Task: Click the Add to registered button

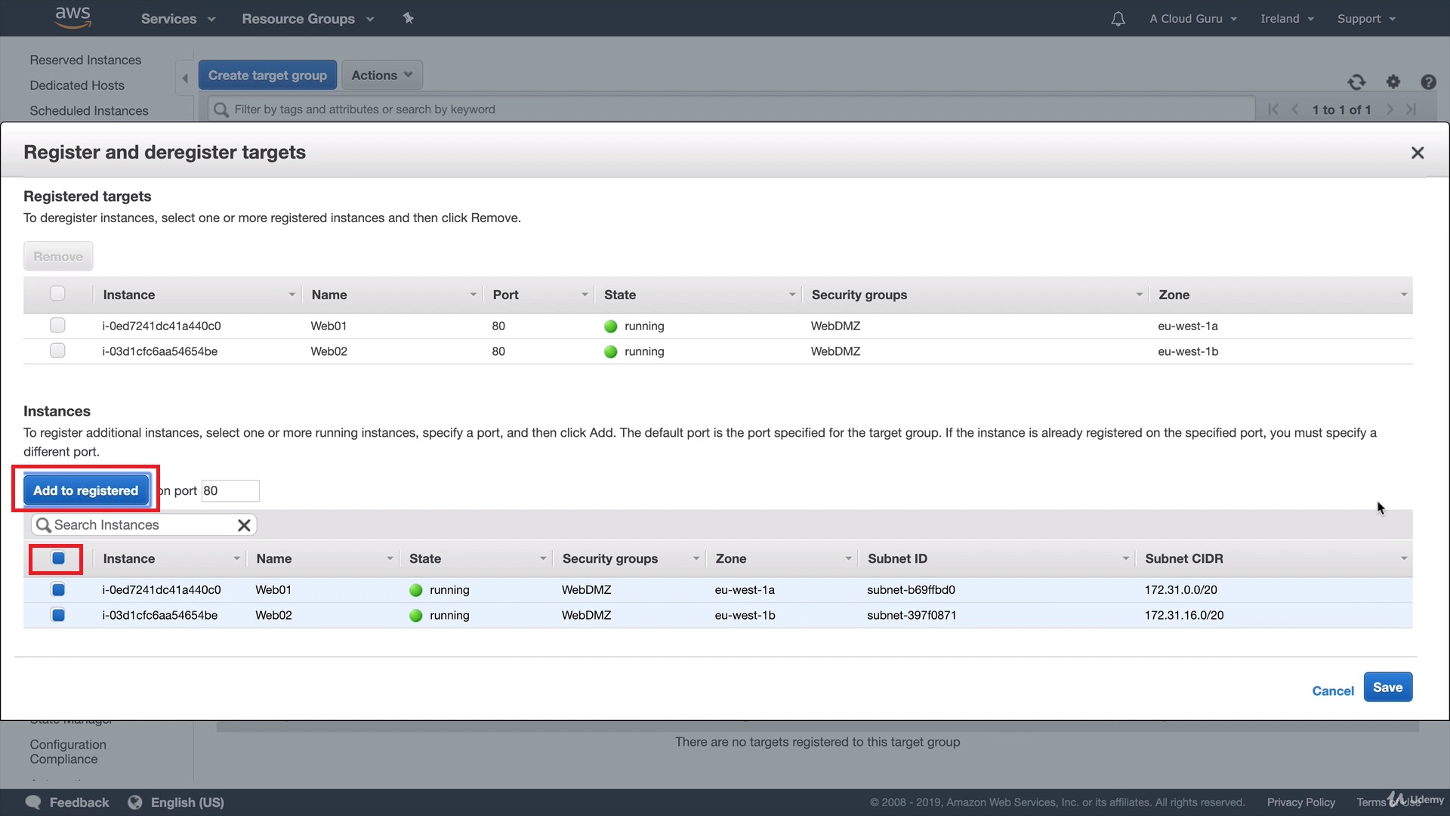Action: 85,490
